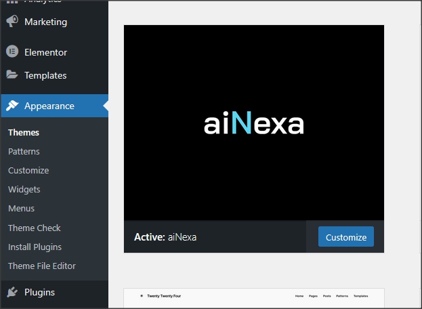
Task: Click the Templates folder icon
Action: 12,75
